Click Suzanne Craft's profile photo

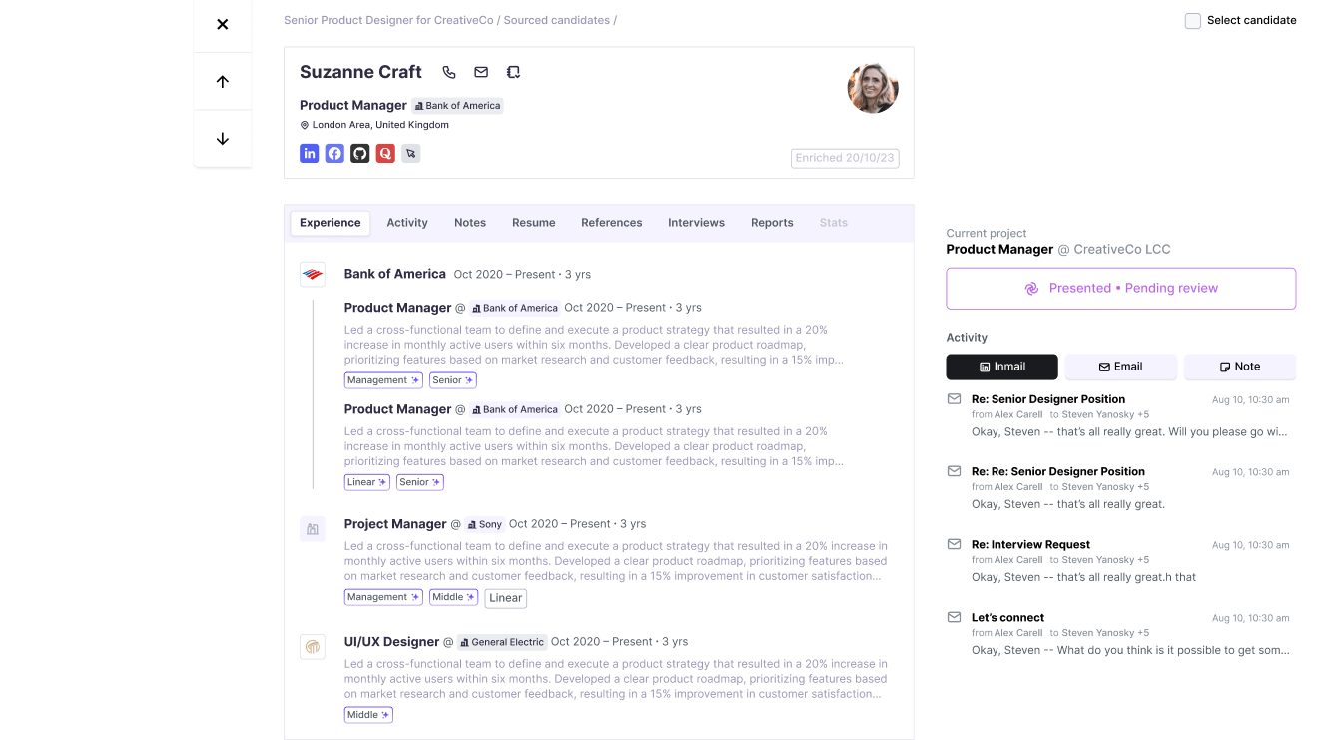(873, 88)
